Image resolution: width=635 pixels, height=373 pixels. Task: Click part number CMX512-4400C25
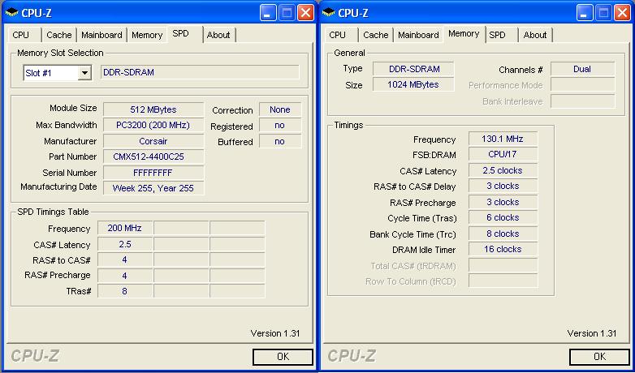pos(153,156)
